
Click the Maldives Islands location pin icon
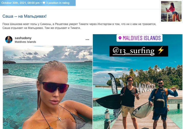pyautogui.click(x=120, y=38)
